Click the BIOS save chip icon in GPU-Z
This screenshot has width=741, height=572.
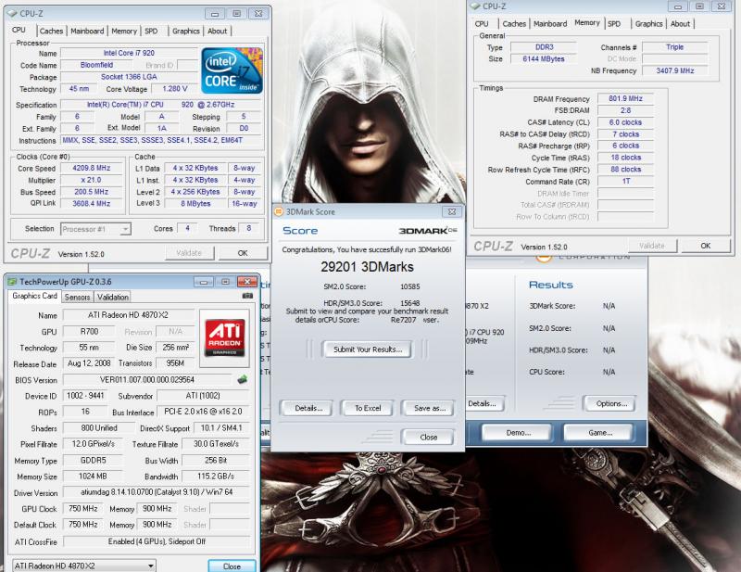[243, 379]
